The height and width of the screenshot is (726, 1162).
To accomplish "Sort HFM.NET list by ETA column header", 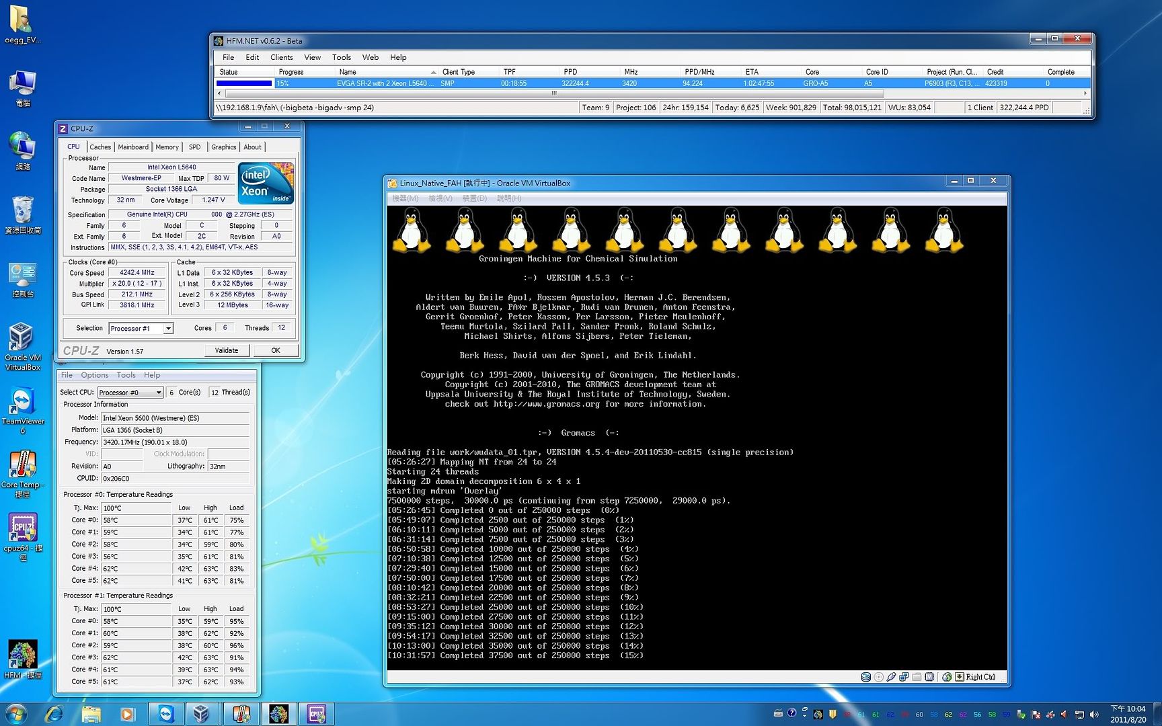I will pos(773,72).
